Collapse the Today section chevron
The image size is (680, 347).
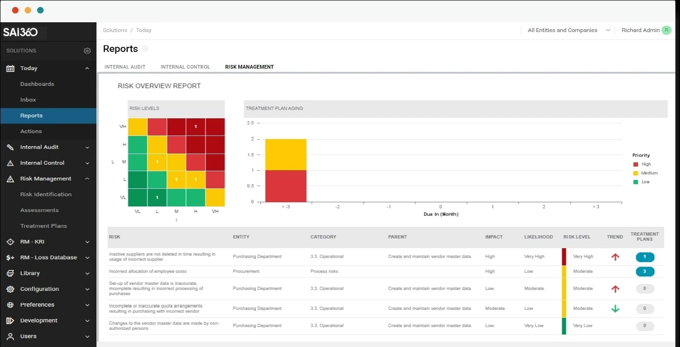click(x=87, y=68)
